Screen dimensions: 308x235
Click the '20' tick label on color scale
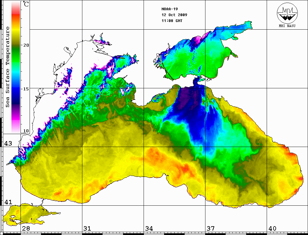pyautogui.click(x=26, y=45)
